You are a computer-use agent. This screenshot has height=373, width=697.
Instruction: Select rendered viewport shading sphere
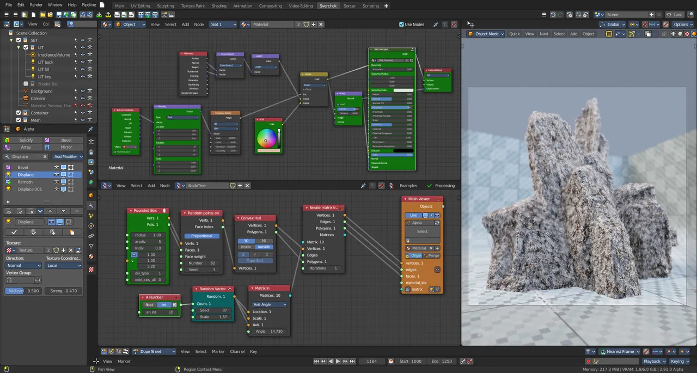(x=694, y=34)
